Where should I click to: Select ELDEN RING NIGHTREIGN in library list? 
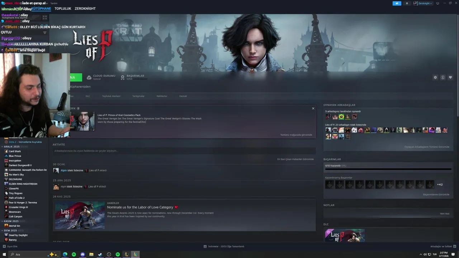coord(23,184)
